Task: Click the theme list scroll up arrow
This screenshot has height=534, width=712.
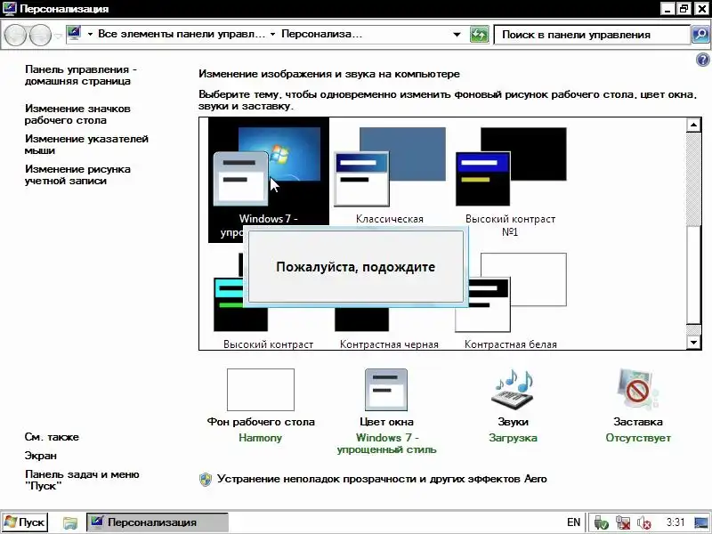Action: (693, 125)
